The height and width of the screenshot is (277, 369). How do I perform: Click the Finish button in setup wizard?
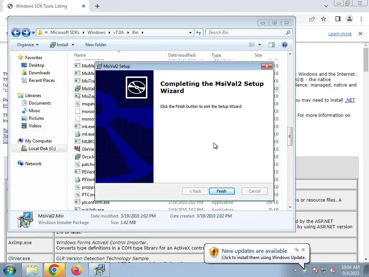point(222,191)
